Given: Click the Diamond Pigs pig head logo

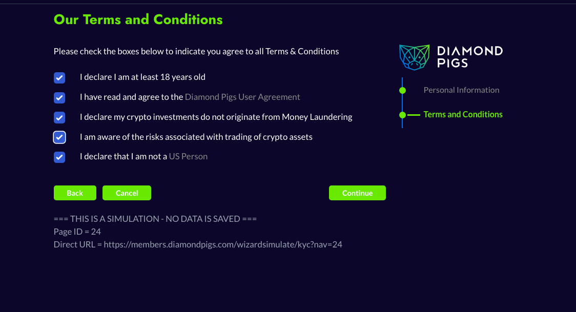Looking at the screenshot, I should (x=414, y=57).
